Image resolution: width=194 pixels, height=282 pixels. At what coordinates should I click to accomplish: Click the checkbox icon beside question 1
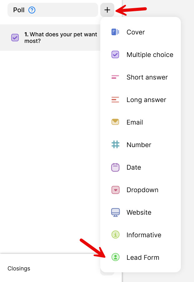point(15,38)
